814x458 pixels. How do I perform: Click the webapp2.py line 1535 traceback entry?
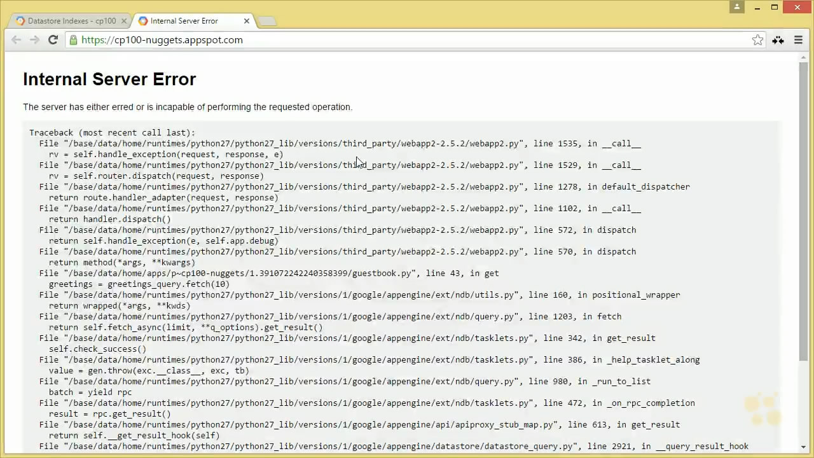tap(340, 144)
